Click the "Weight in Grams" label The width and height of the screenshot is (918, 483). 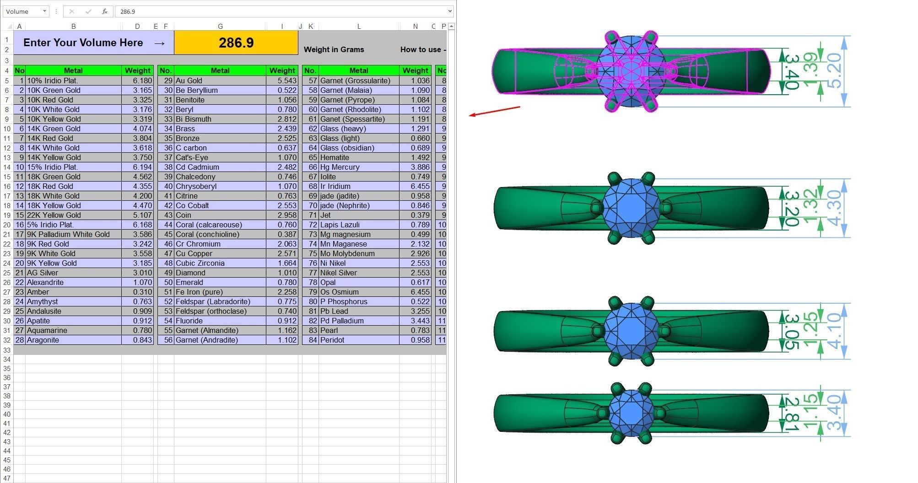tap(334, 49)
